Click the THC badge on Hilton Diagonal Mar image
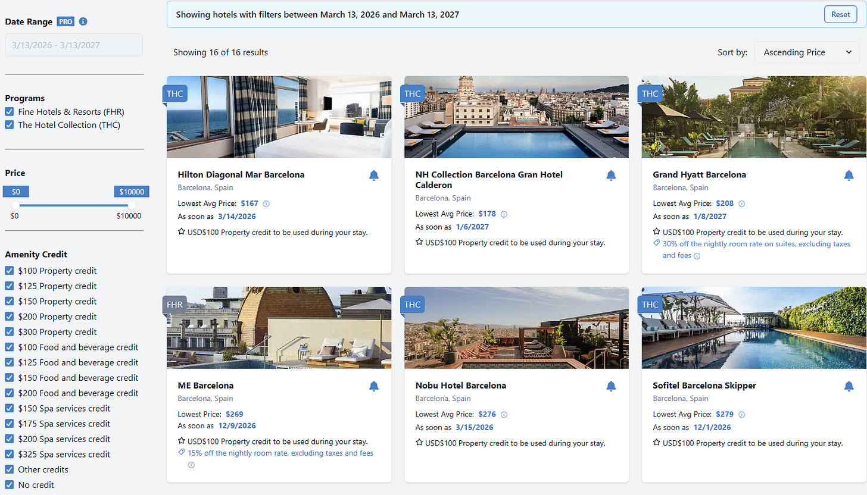867x495 pixels. [175, 94]
